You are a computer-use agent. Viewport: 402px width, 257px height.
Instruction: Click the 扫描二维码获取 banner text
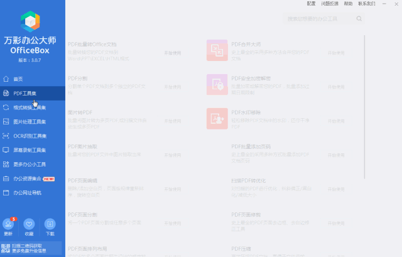[27, 246]
